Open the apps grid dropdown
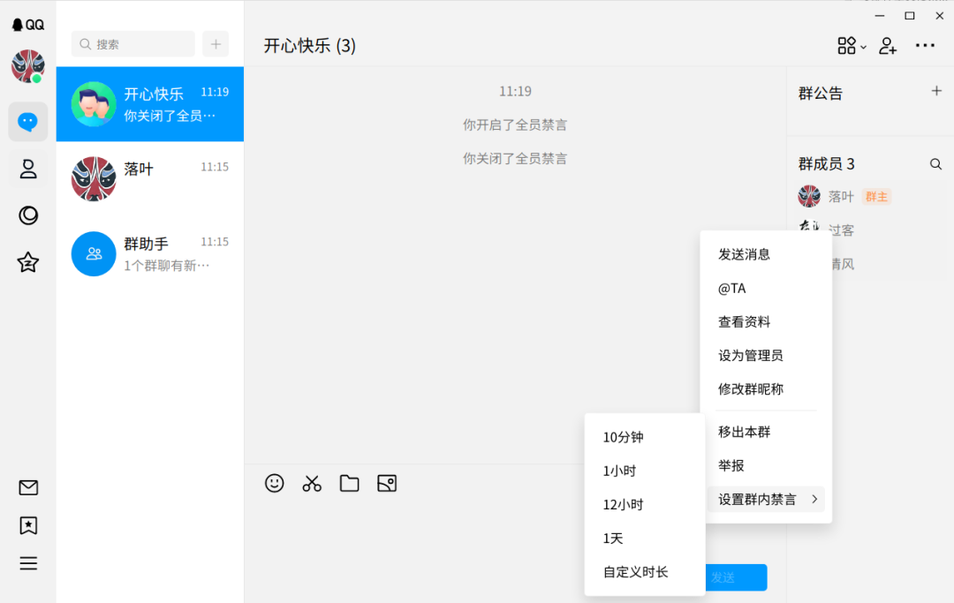The image size is (954, 603). (852, 46)
